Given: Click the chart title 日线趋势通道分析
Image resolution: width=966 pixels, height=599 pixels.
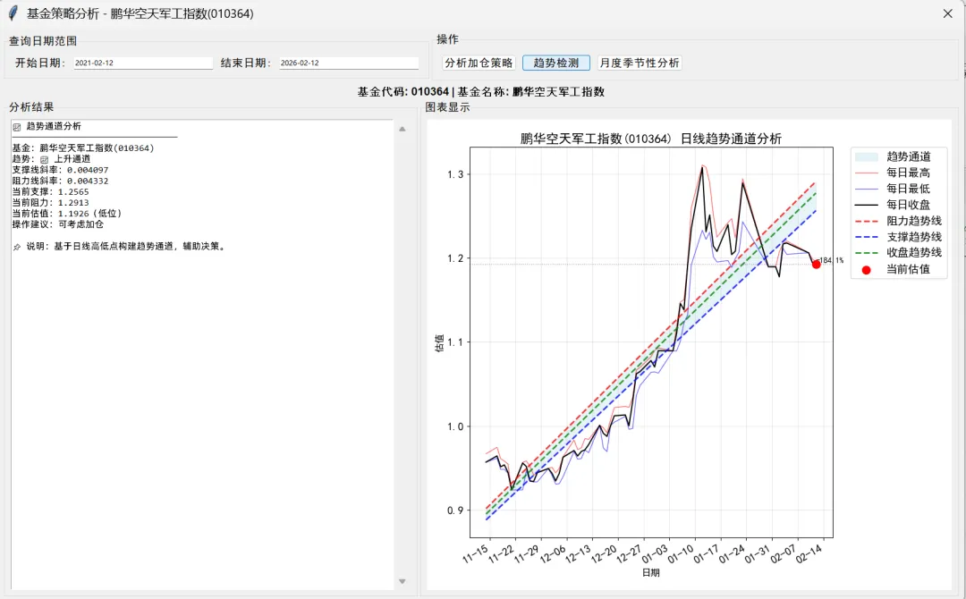Looking at the screenshot, I should point(731,139).
